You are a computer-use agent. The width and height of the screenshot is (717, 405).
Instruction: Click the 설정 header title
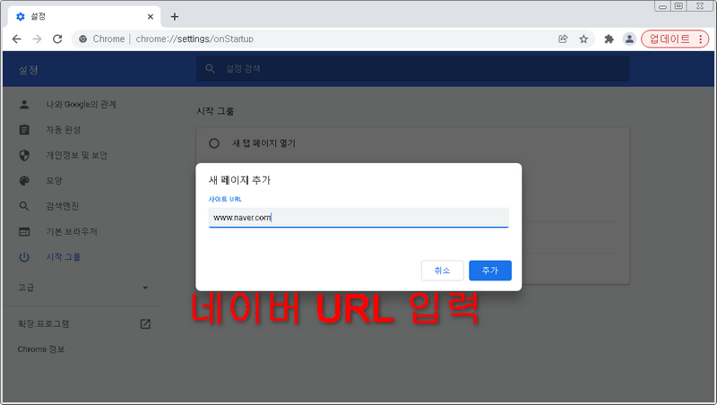pos(28,70)
